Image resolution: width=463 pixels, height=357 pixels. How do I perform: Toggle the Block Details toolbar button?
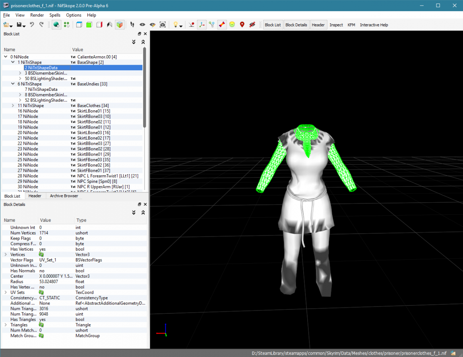(296, 25)
